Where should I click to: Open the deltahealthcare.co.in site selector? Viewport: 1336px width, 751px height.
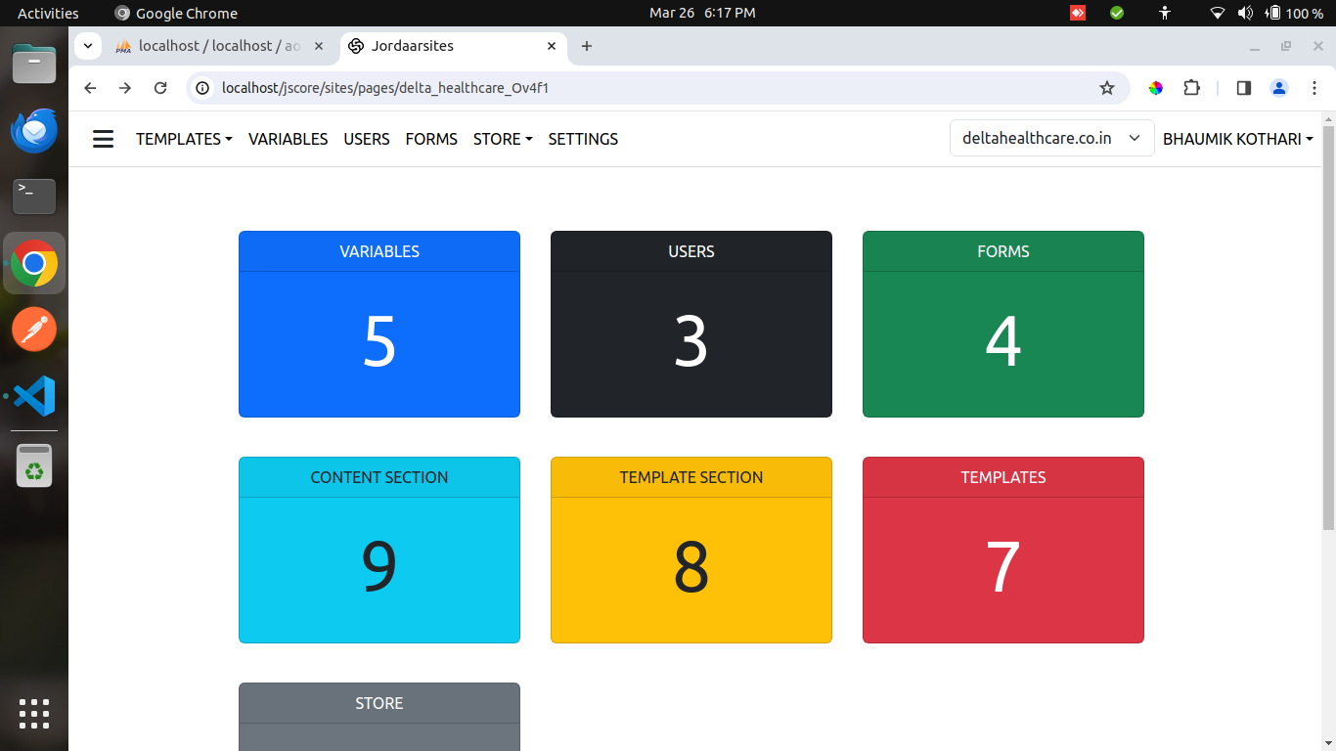tap(1051, 138)
